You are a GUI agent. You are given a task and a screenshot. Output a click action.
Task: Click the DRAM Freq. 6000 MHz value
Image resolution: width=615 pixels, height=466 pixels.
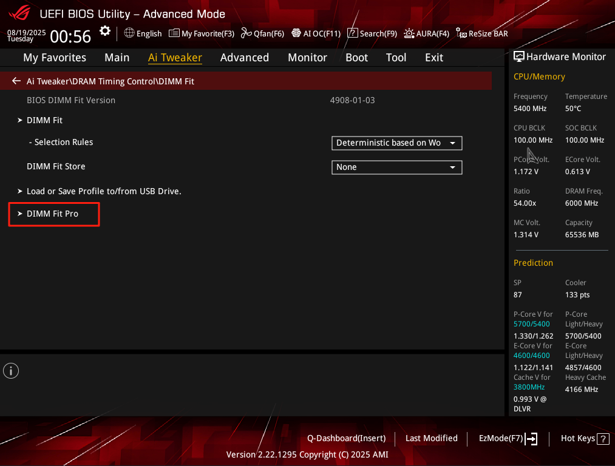tap(582, 203)
